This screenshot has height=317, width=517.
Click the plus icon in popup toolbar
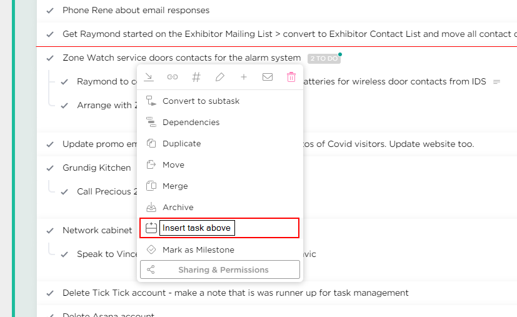[x=244, y=78]
